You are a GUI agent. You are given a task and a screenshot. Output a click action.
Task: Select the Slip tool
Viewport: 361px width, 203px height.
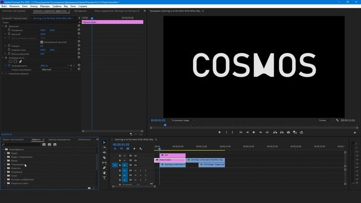point(104,163)
